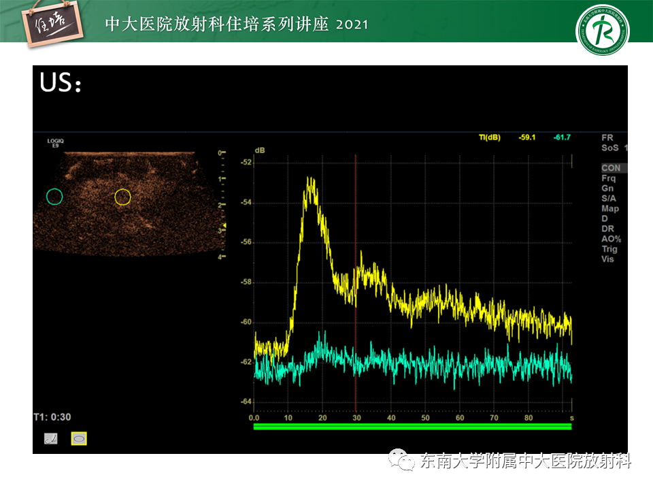This screenshot has width=653, height=490.
Task: Click the dB axis unit label
Action: (259, 150)
